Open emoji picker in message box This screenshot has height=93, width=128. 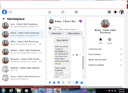pos(77,83)
